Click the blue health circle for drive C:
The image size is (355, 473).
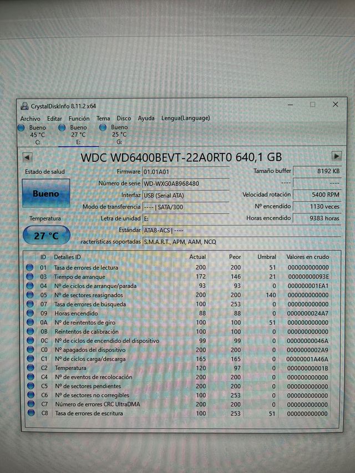pos(21,128)
